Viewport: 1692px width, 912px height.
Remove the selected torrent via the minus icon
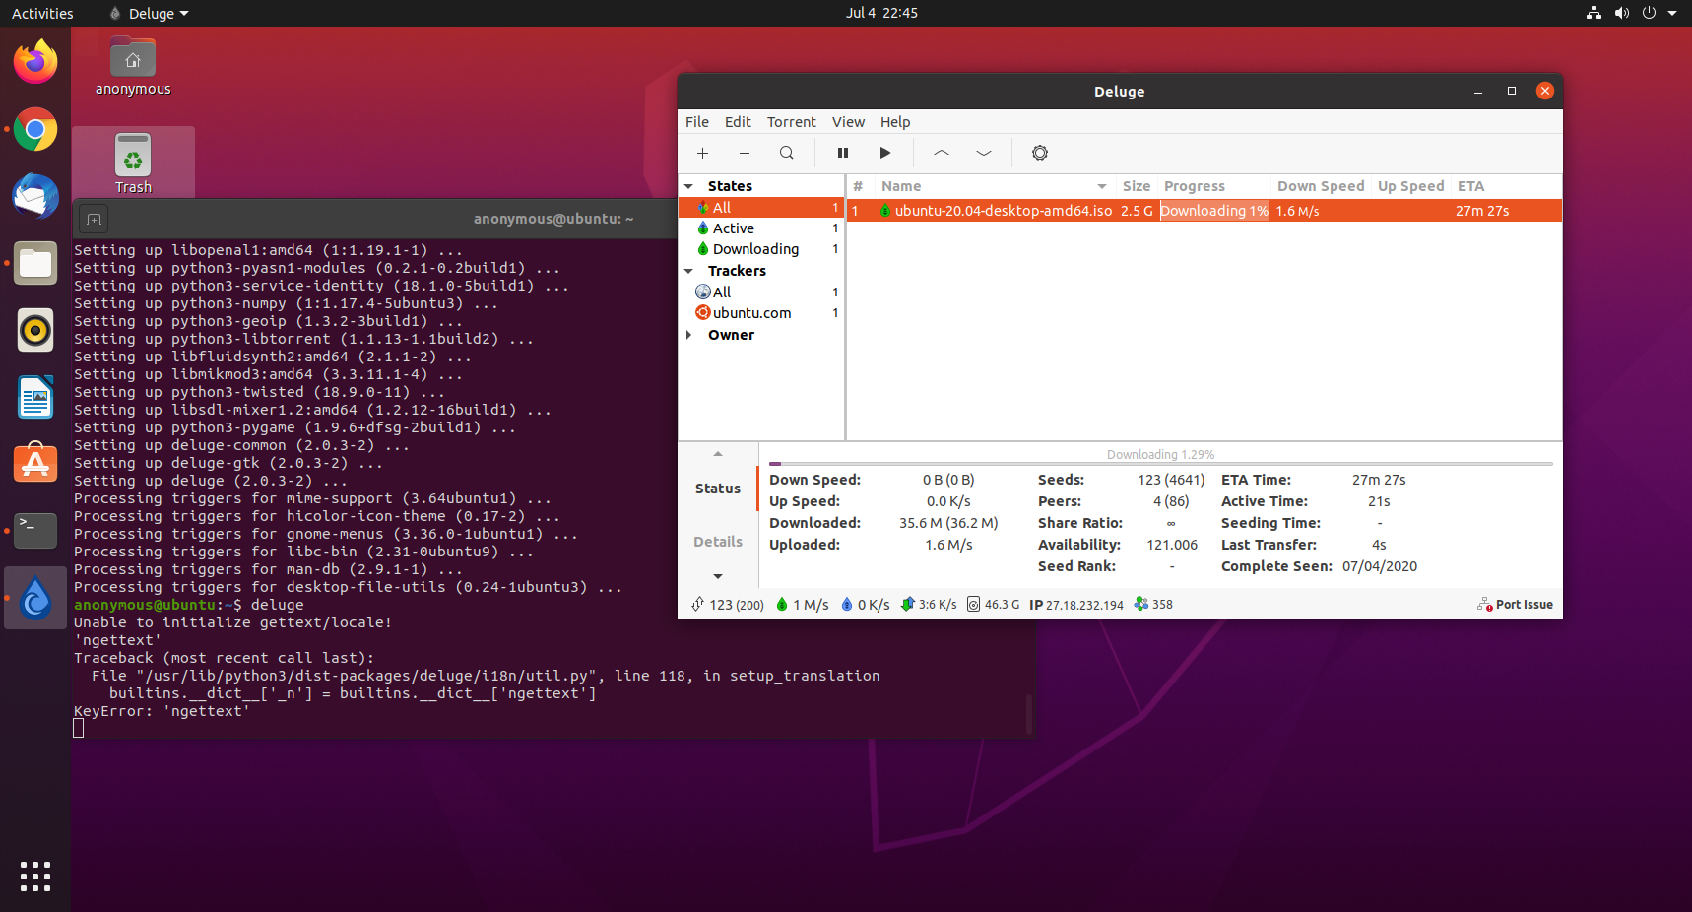click(744, 153)
